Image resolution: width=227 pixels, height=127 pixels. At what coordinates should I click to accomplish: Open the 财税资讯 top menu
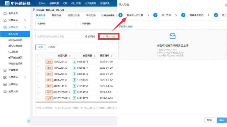point(105,3)
